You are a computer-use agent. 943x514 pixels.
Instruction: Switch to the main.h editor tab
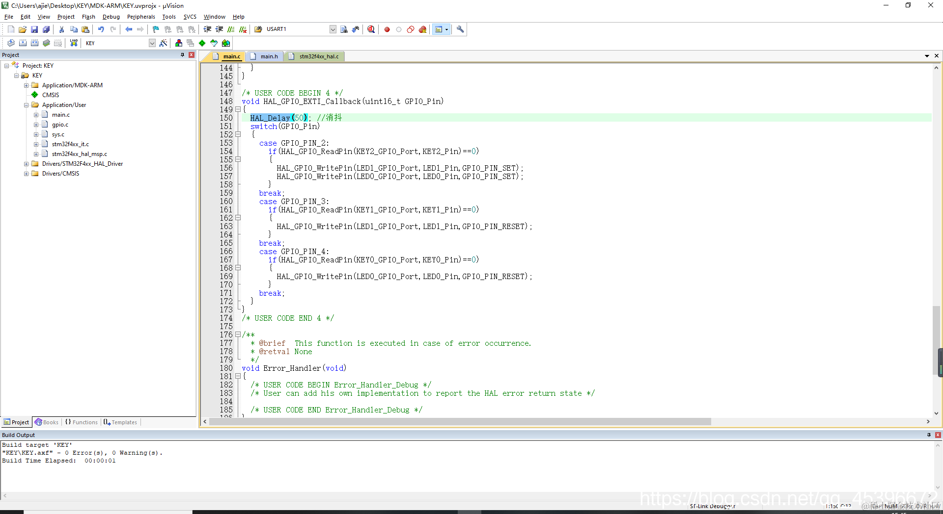click(264, 56)
